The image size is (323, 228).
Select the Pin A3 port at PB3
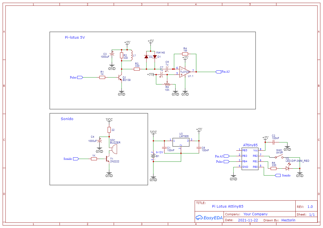(227, 156)
